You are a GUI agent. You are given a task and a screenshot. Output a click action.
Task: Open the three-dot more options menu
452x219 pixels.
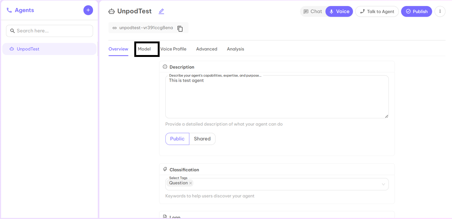[x=440, y=11]
